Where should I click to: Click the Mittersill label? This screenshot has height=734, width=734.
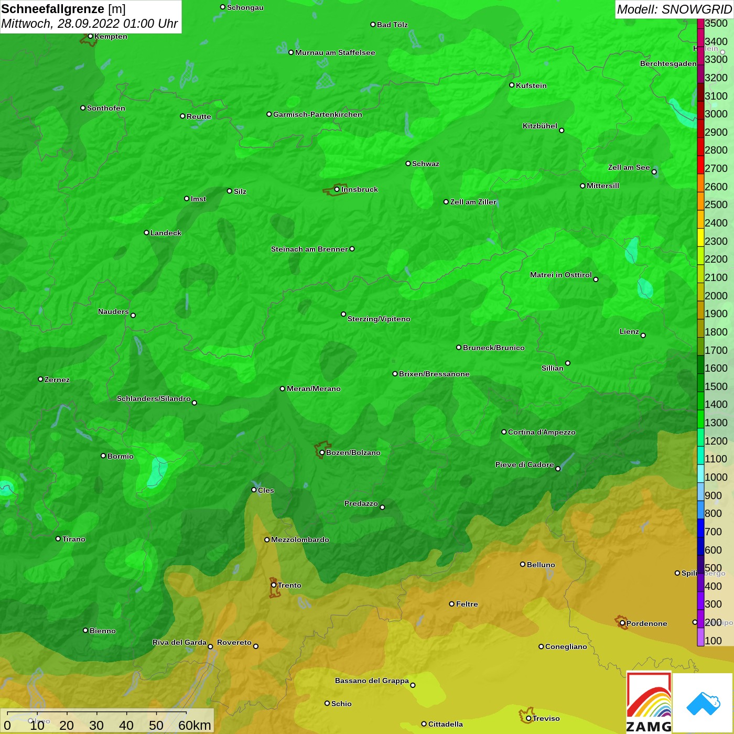(603, 186)
